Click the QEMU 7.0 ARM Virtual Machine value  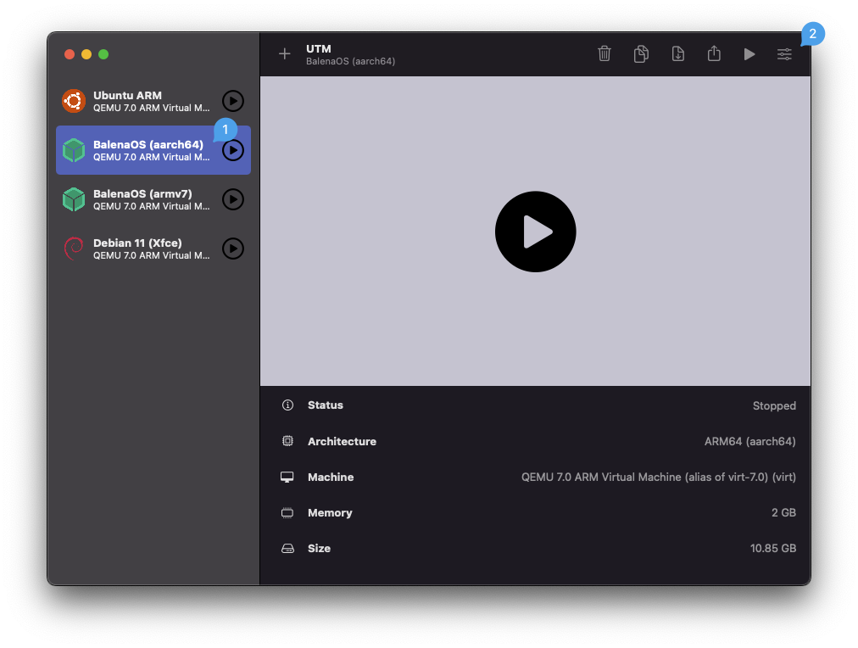point(658,477)
